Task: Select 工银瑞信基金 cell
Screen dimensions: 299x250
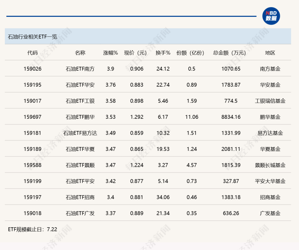Action: [x=270, y=101]
